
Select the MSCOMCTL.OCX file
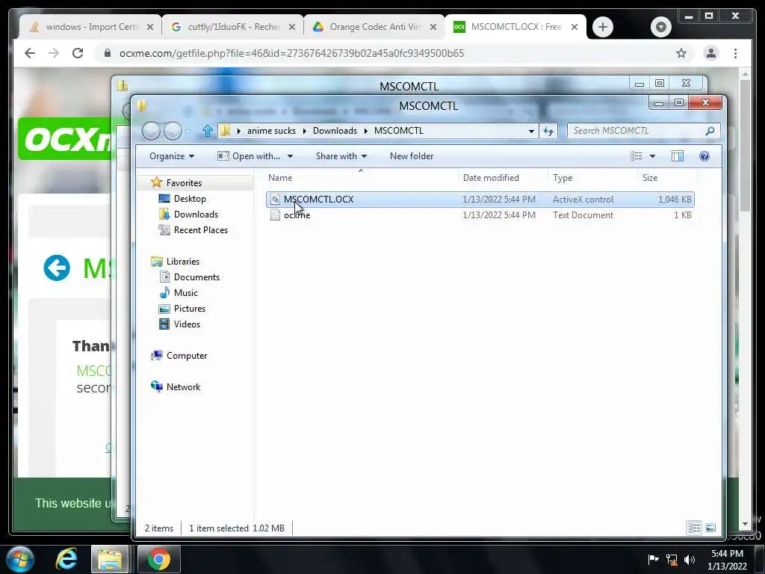tap(480, 199)
